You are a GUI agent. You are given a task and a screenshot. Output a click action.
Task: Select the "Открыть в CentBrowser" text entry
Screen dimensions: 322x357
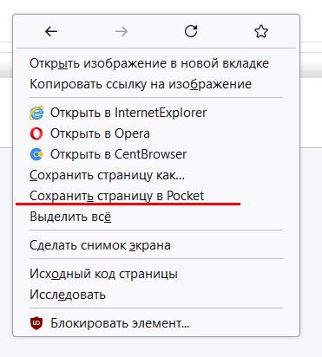pos(118,154)
